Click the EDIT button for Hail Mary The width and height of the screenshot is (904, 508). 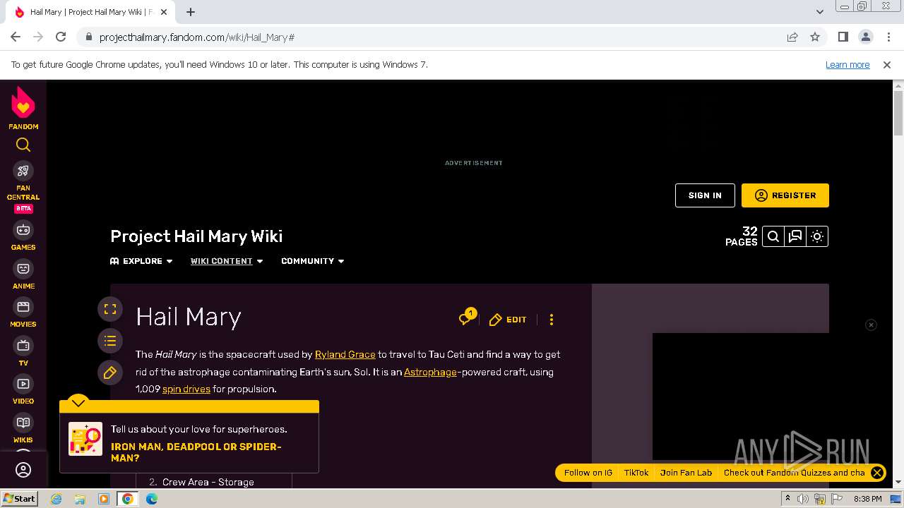(508, 320)
